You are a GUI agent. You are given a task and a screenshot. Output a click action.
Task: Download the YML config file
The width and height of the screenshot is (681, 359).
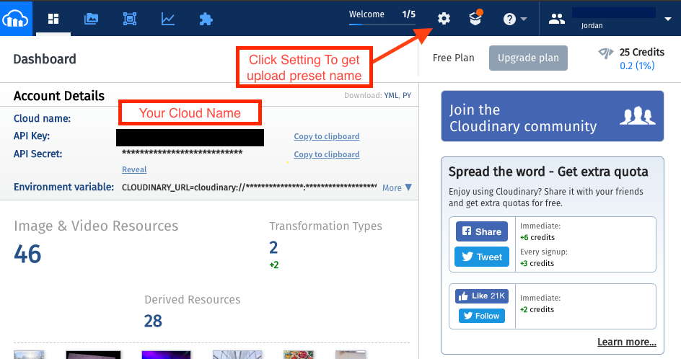tap(391, 95)
